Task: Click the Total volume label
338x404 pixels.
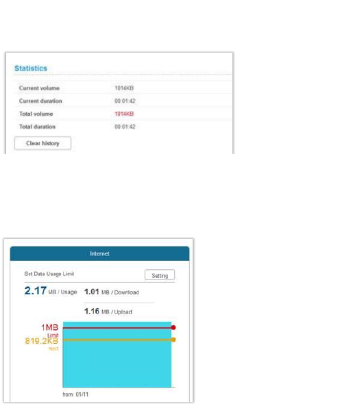Action: [36, 114]
